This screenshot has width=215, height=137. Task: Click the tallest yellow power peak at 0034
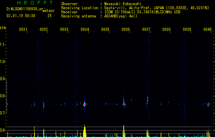tap(85, 131)
